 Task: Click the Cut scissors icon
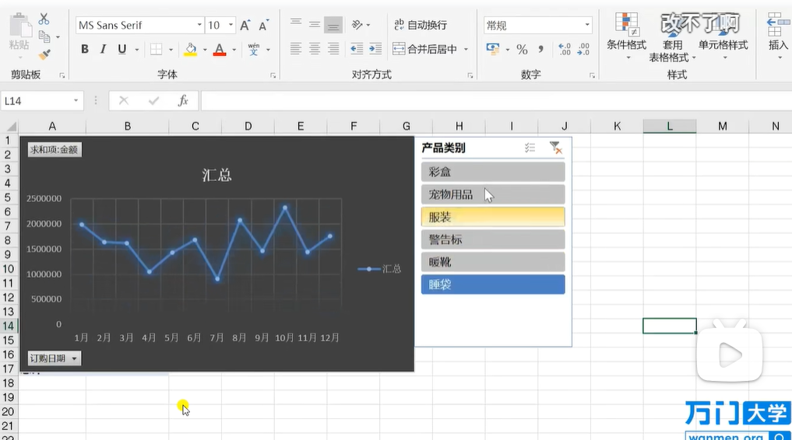(44, 19)
